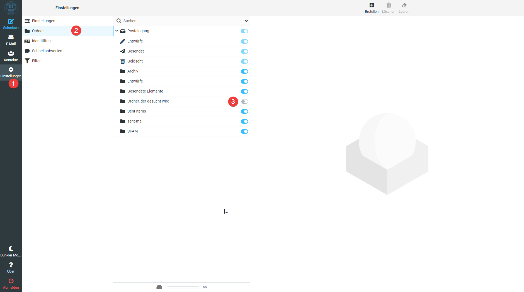
Task: Click the Einstellungen gear icon
Action: [x=11, y=70]
